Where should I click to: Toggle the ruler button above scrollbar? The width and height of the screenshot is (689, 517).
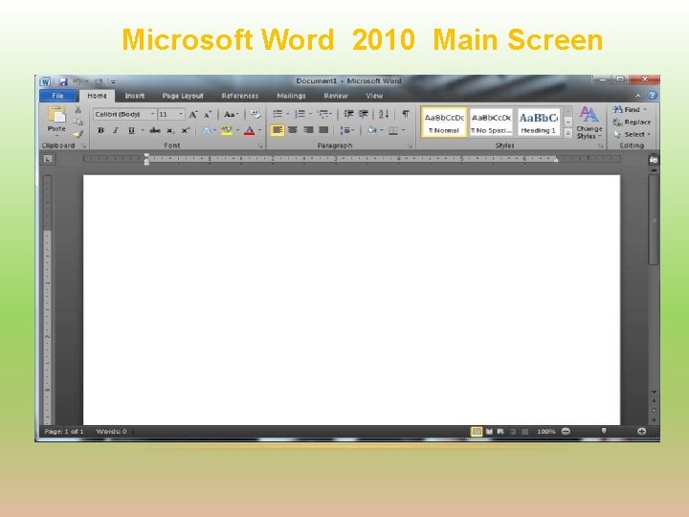coord(654,160)
